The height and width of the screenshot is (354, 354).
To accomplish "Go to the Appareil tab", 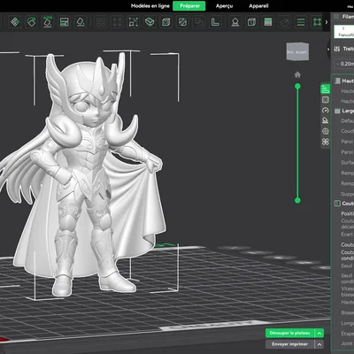I will coord(258,6).
